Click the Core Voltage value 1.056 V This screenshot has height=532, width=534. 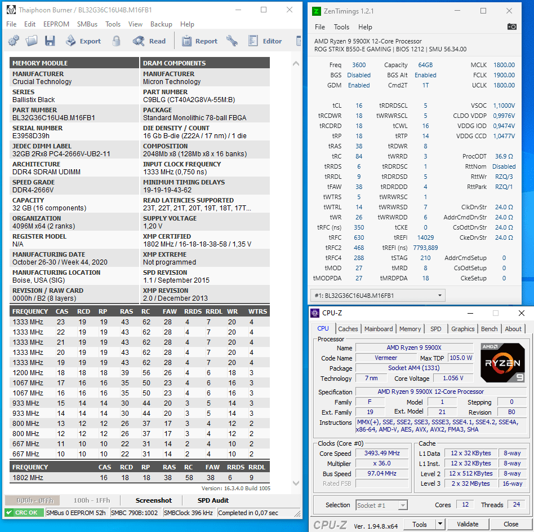point(453,378)
